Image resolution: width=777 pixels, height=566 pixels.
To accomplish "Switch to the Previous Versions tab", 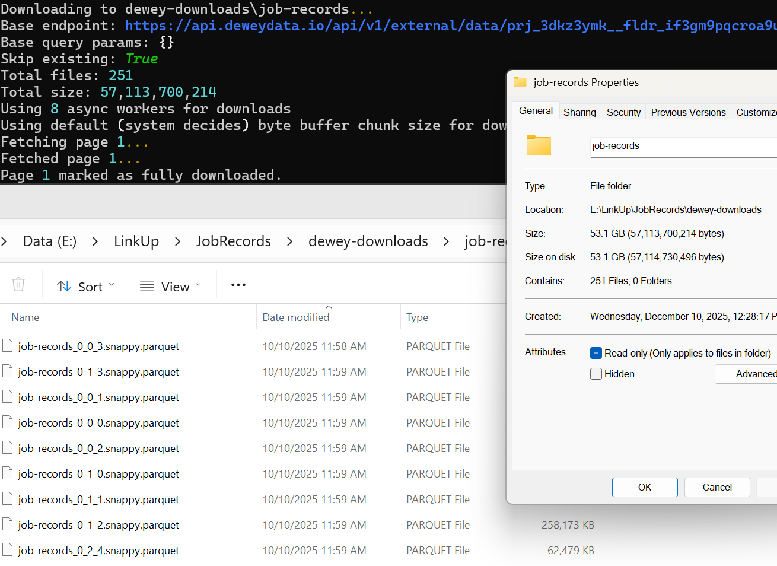I will 688,112.
